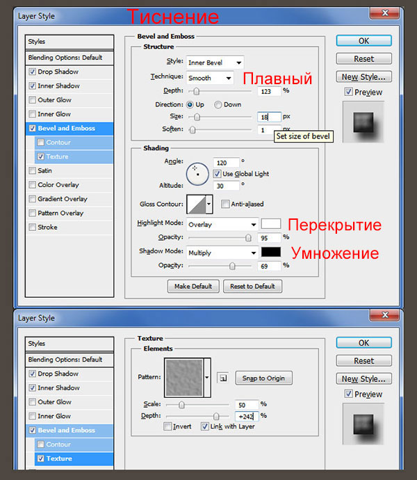The width and height of the screenshot is (417, 480).
Task: Click Soften slider handle
Action: [192, 130]
